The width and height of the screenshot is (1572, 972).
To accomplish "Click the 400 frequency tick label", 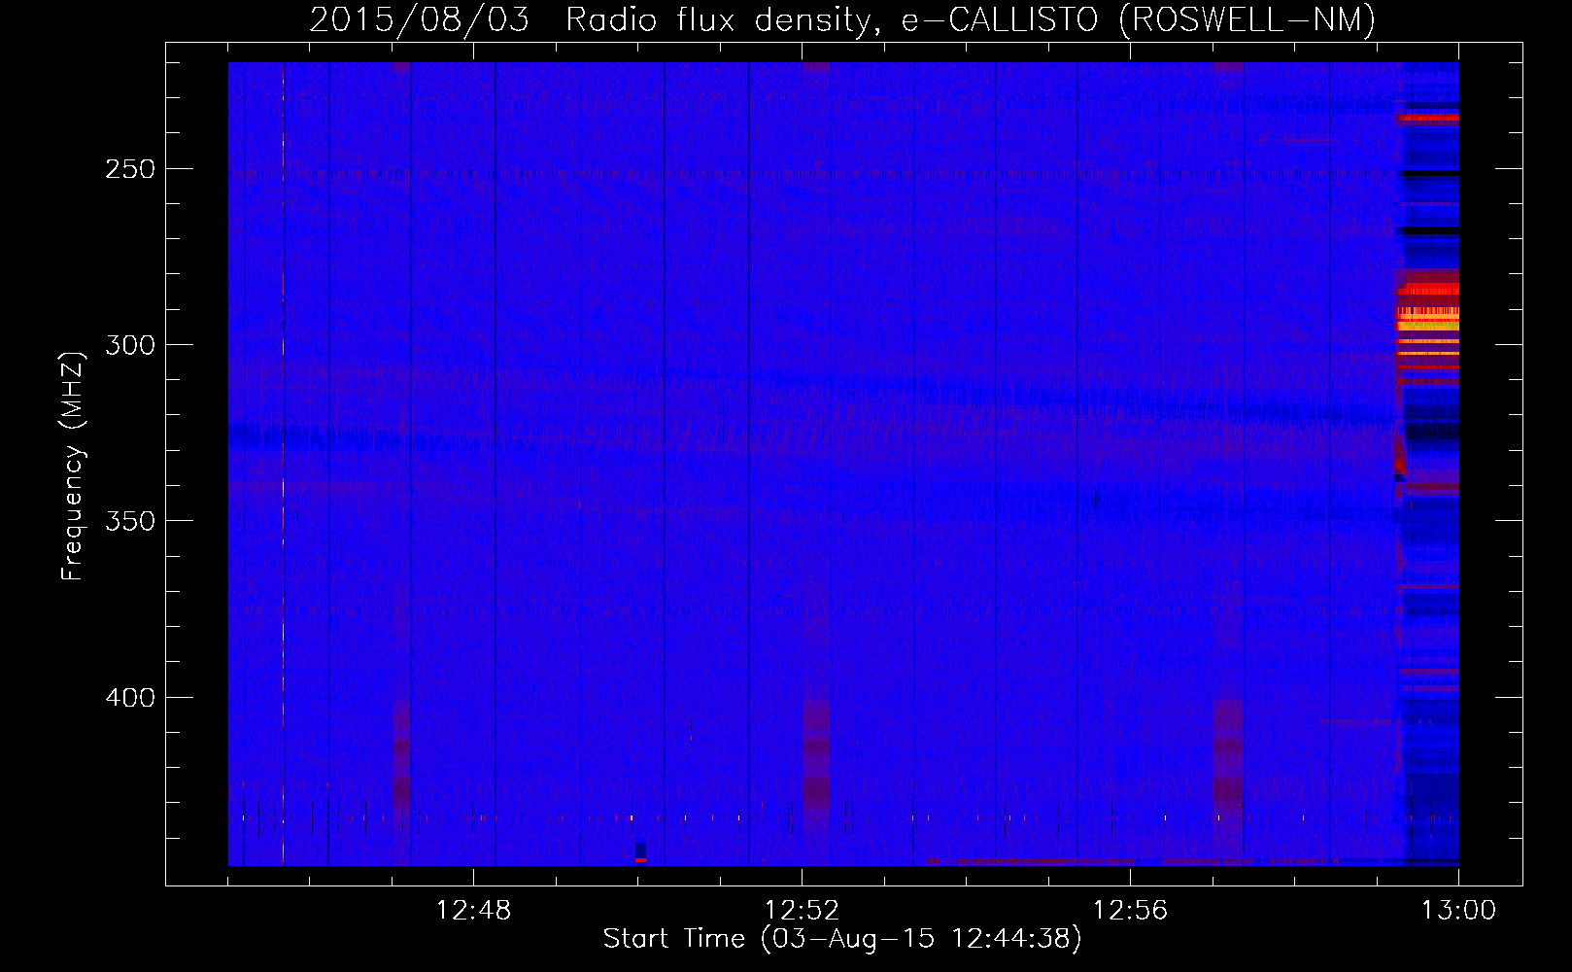I will 130,698.
